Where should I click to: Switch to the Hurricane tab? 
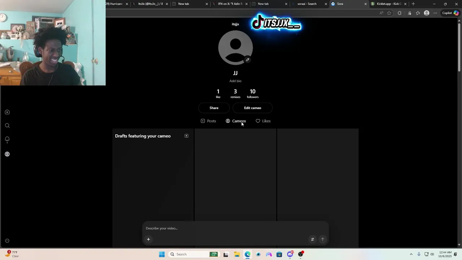coord(117,4)
